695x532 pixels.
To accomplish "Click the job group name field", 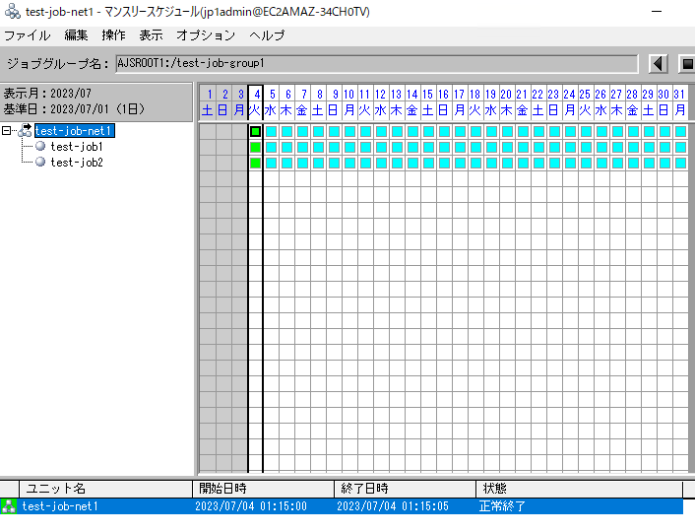I will point(376,64).
